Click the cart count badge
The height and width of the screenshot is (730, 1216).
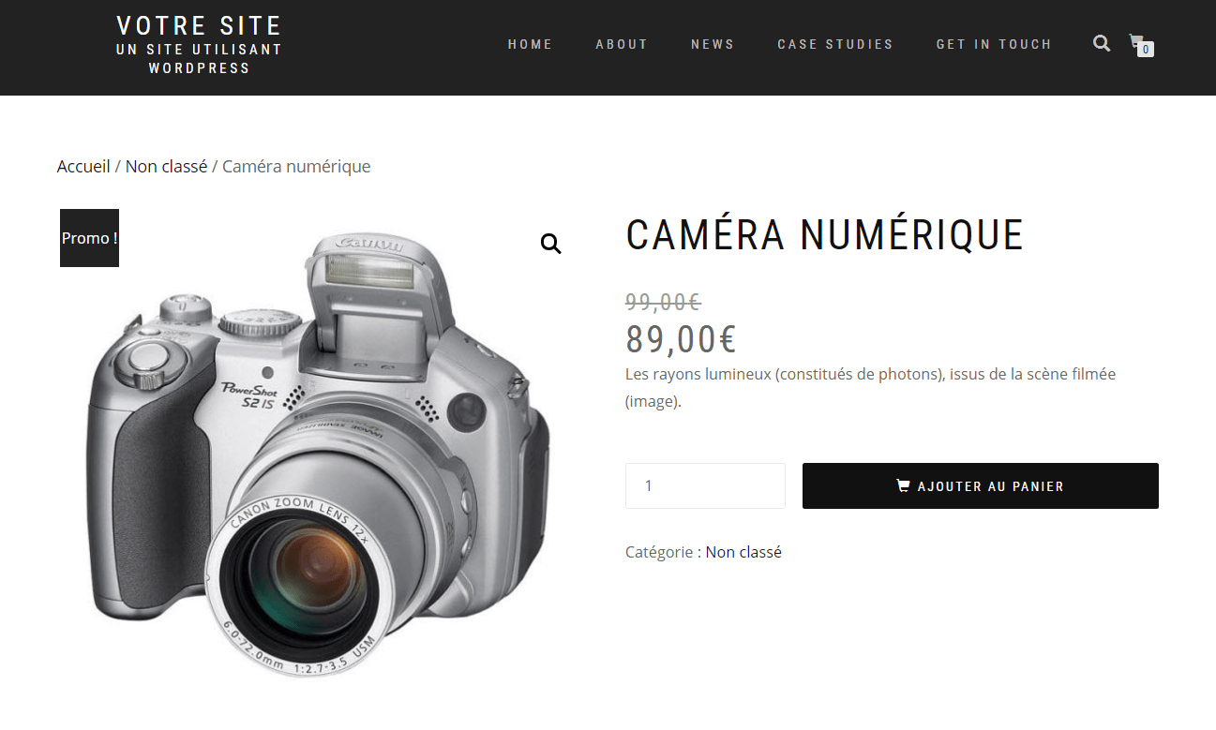[x=1146, y=50]
